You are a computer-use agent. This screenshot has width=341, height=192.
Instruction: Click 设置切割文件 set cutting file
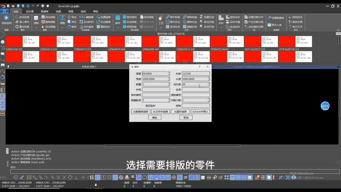pos(254,17)
